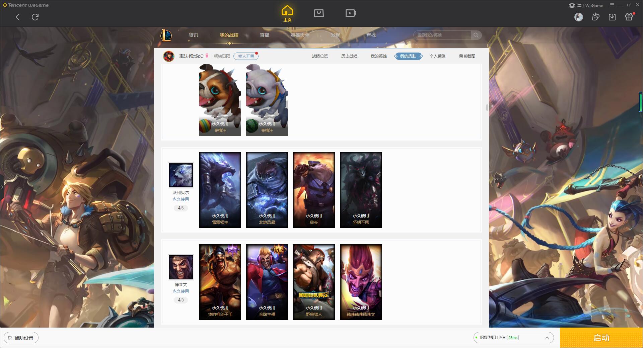Click the player profile avatar 离沫倾城cC
This screenshot has height=348, width=643.
pos(169,56)
